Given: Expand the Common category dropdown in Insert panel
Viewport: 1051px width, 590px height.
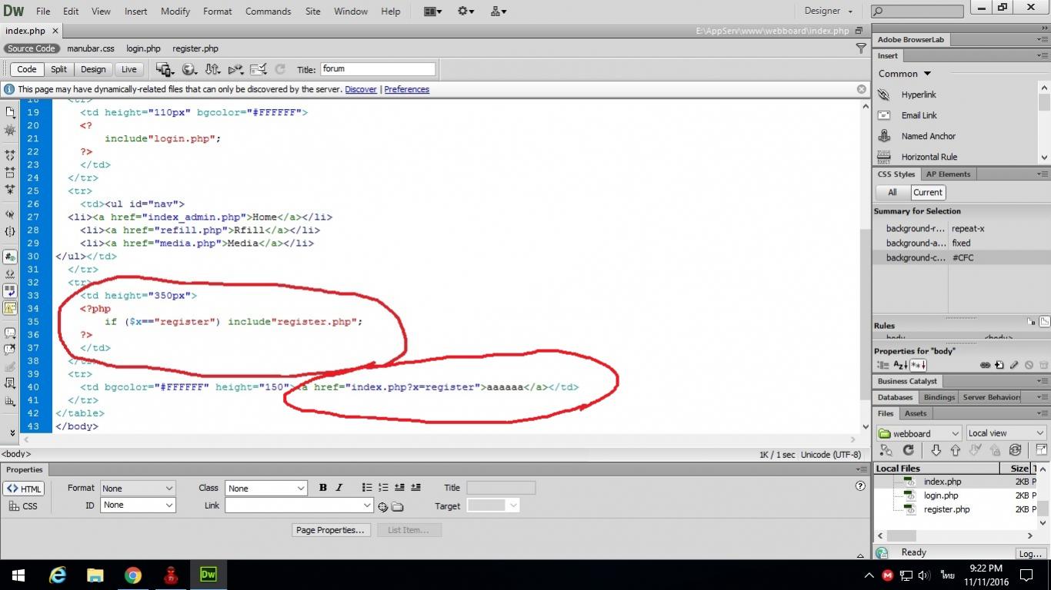Looking at the screenshot, I should pyautogui.click(x=905, y=74).
